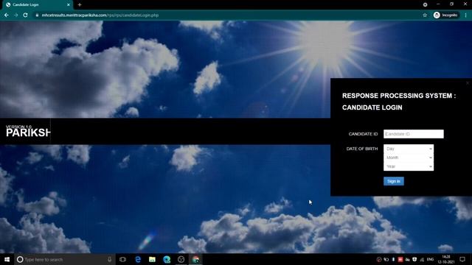
Task: Open the Incognito profile indicator
Action: [x=445, y=15]
